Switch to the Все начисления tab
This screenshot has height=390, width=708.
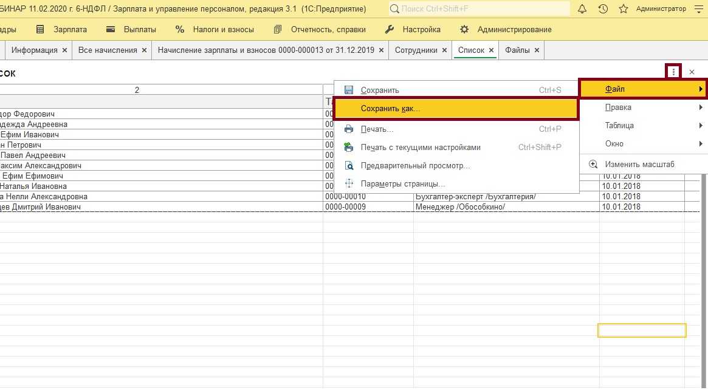[108, 50]
